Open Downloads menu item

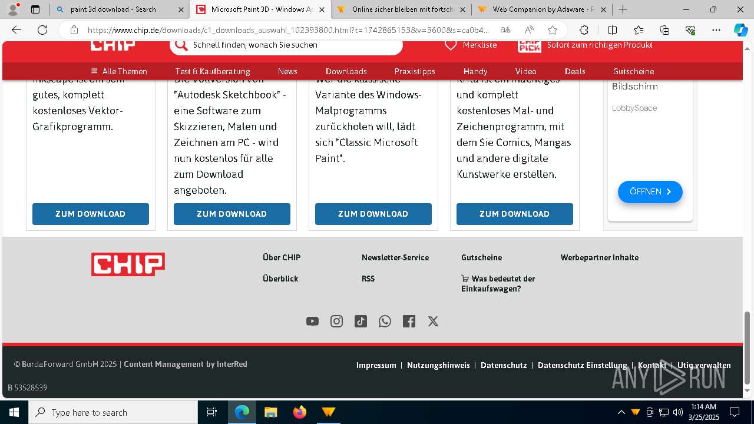point(346,71)
